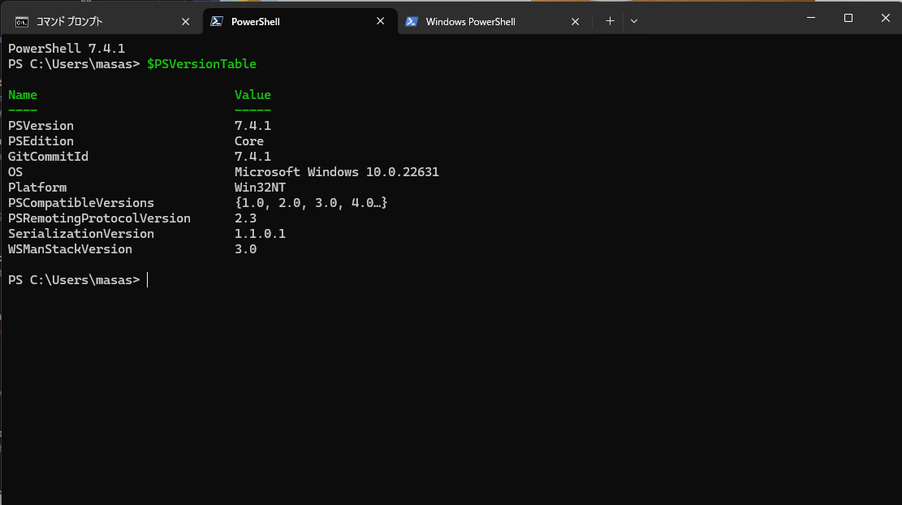Open a new terminal tab with plus button
Screen dimensions: 902x505
tap(610, 21)
